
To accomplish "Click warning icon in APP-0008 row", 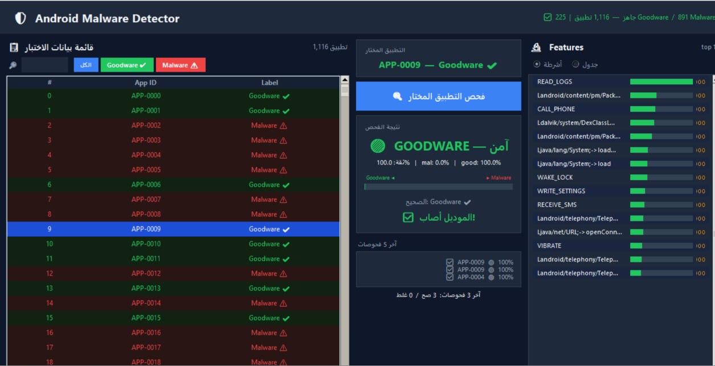I will 283,215.
